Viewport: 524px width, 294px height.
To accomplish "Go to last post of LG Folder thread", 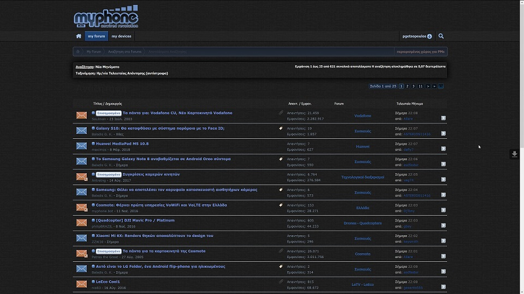I will coord(443,271).
